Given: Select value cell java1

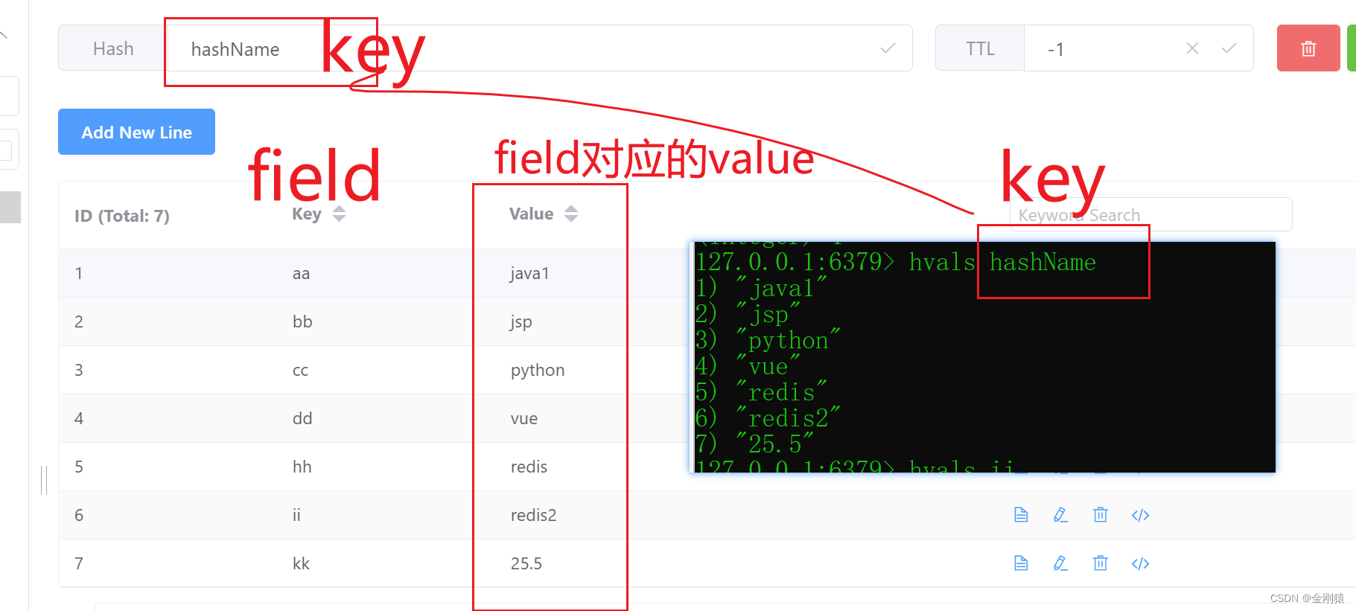Looking at the screenshot, I should (x=529, y=273).
